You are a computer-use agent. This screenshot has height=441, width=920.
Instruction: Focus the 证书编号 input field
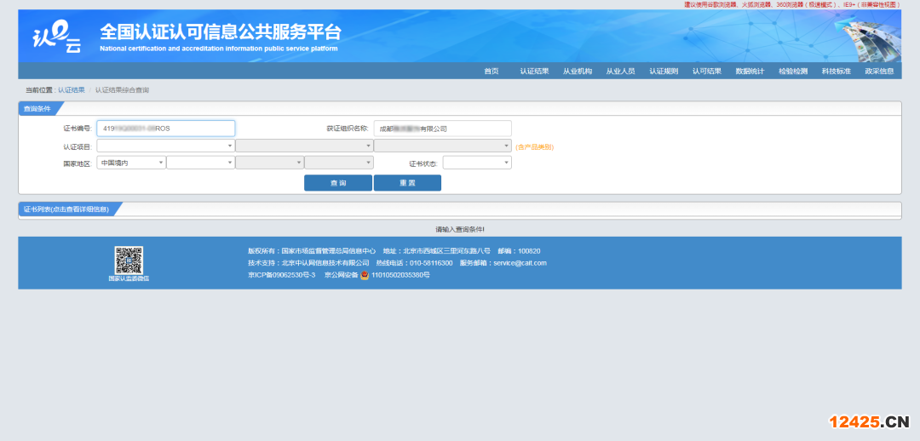coord(165,129)
